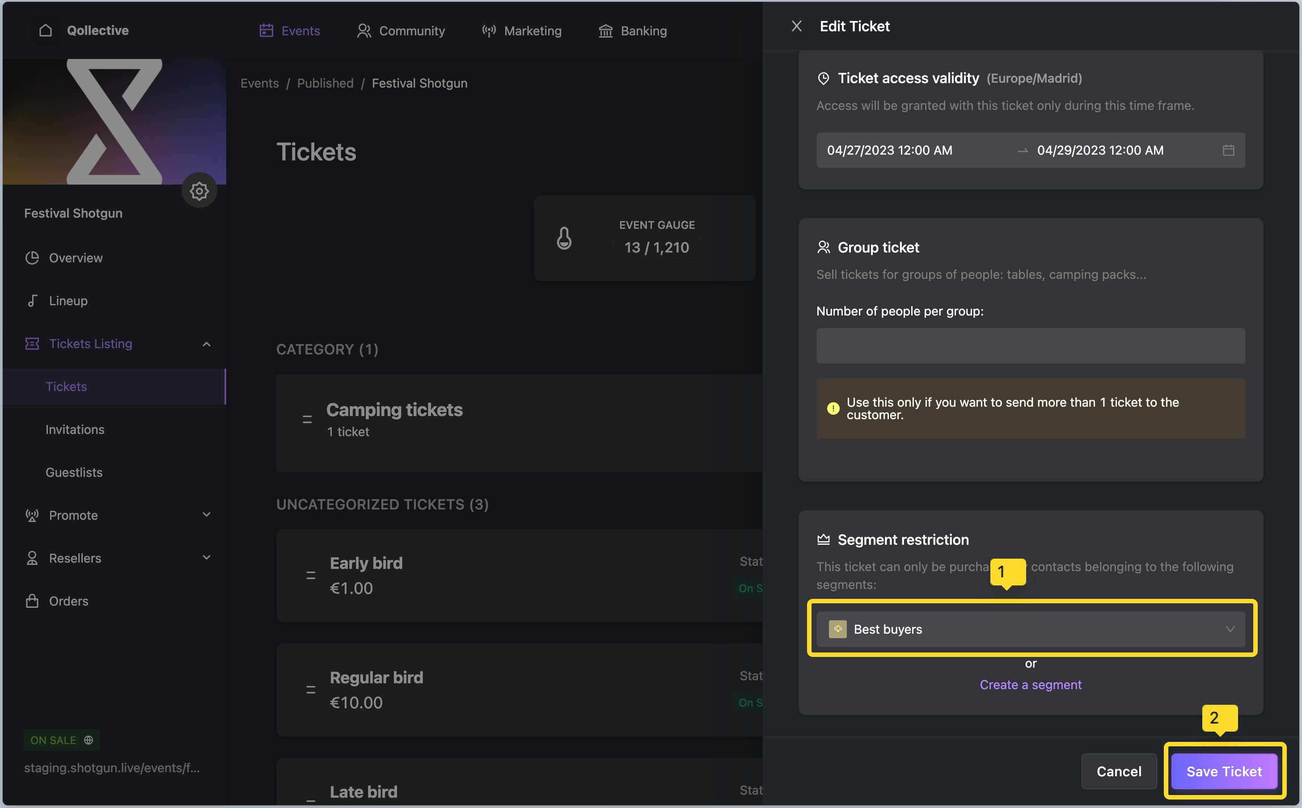Click Events breadcrumb link

260,84
